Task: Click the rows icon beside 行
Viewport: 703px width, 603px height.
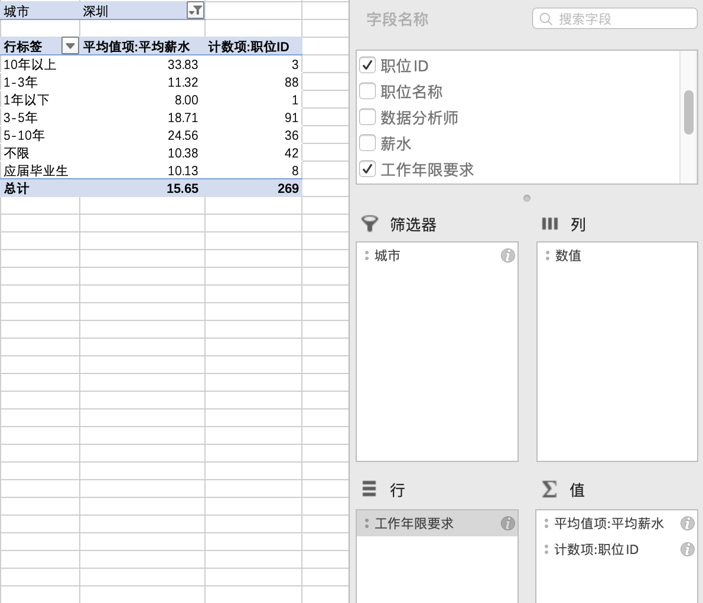Action: click(369, 489)
